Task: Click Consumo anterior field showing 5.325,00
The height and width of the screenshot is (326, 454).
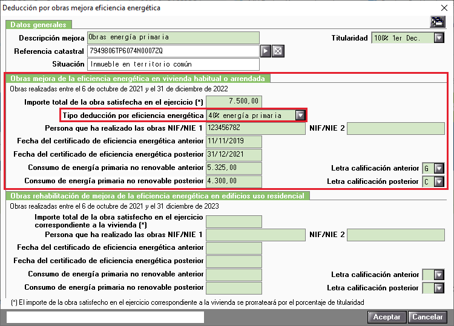Action: (x=234, y=168)
